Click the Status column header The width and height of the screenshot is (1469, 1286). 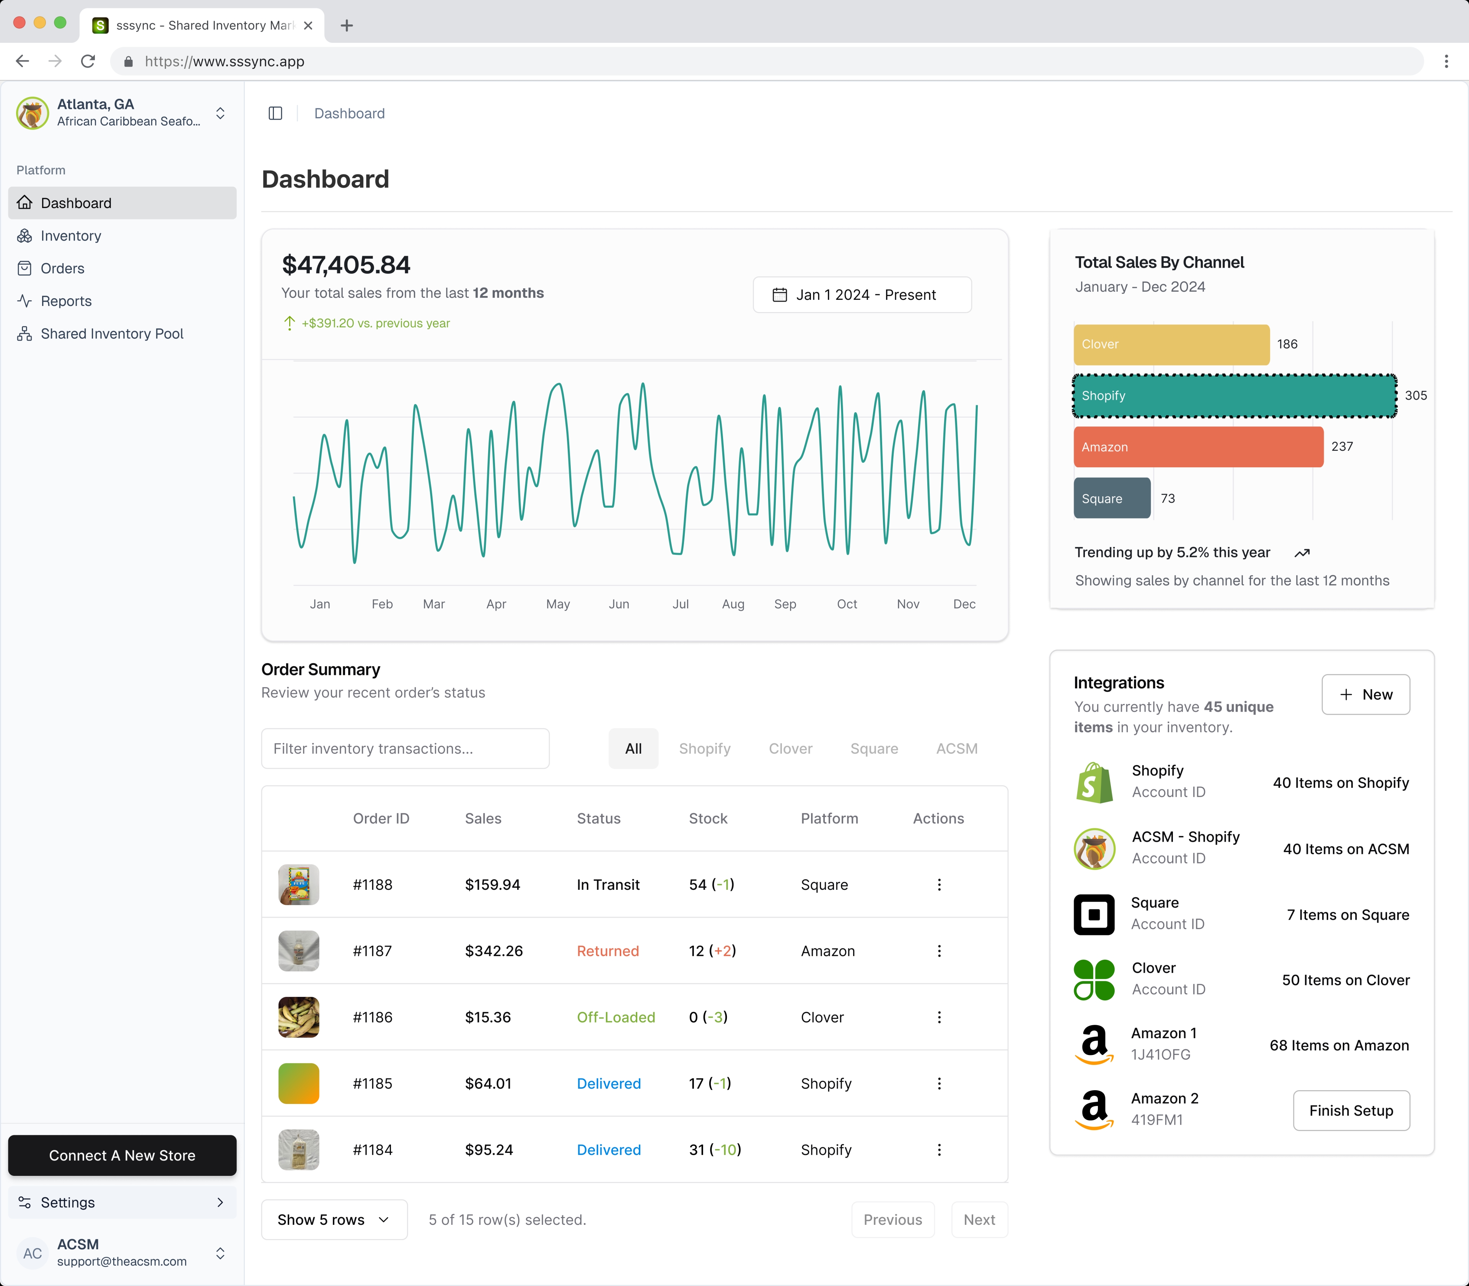[599, 819]
